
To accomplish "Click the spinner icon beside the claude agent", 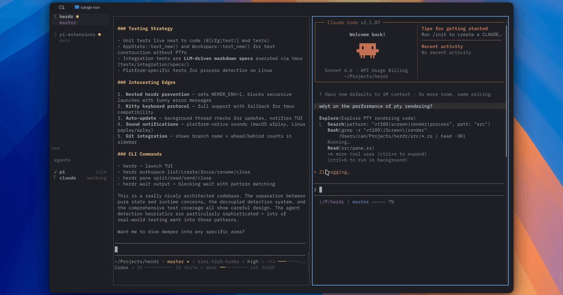I will point(55,177).
